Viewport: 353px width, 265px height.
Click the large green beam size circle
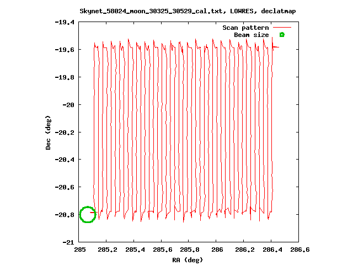88,215
